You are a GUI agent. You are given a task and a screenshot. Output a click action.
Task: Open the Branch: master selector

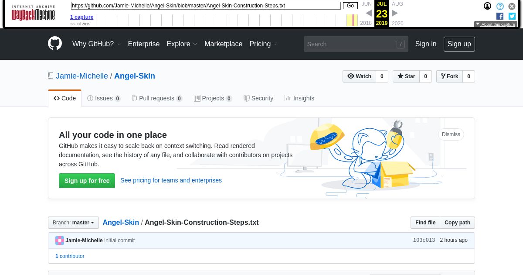point(73,223)
